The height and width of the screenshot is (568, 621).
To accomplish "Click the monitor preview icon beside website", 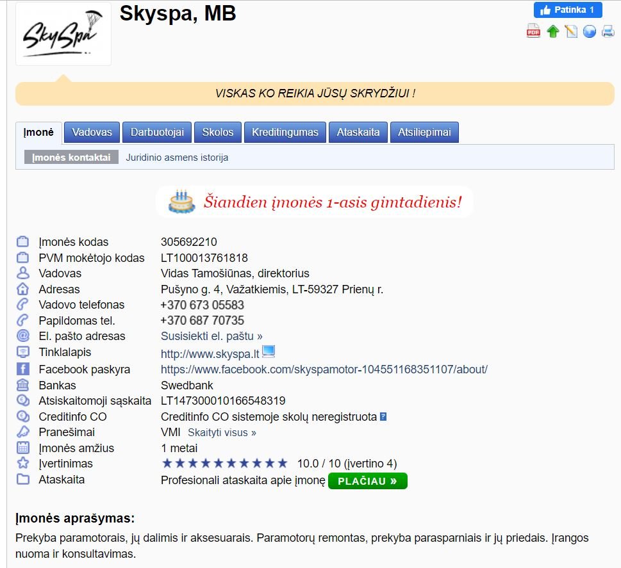I will [269, 352].
